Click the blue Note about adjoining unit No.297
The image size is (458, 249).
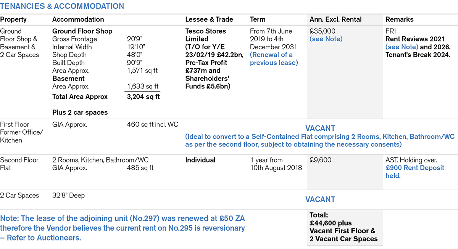click(122, 228)
